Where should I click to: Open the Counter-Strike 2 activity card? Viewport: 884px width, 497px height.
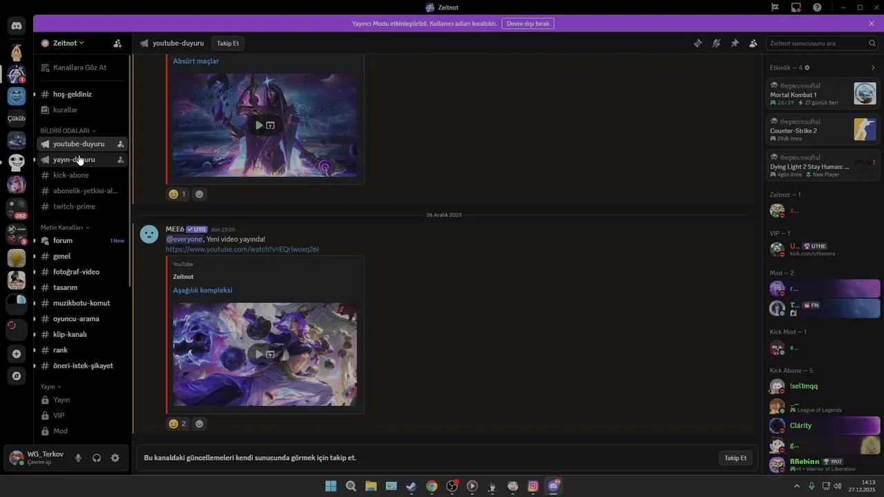point(823,129)
